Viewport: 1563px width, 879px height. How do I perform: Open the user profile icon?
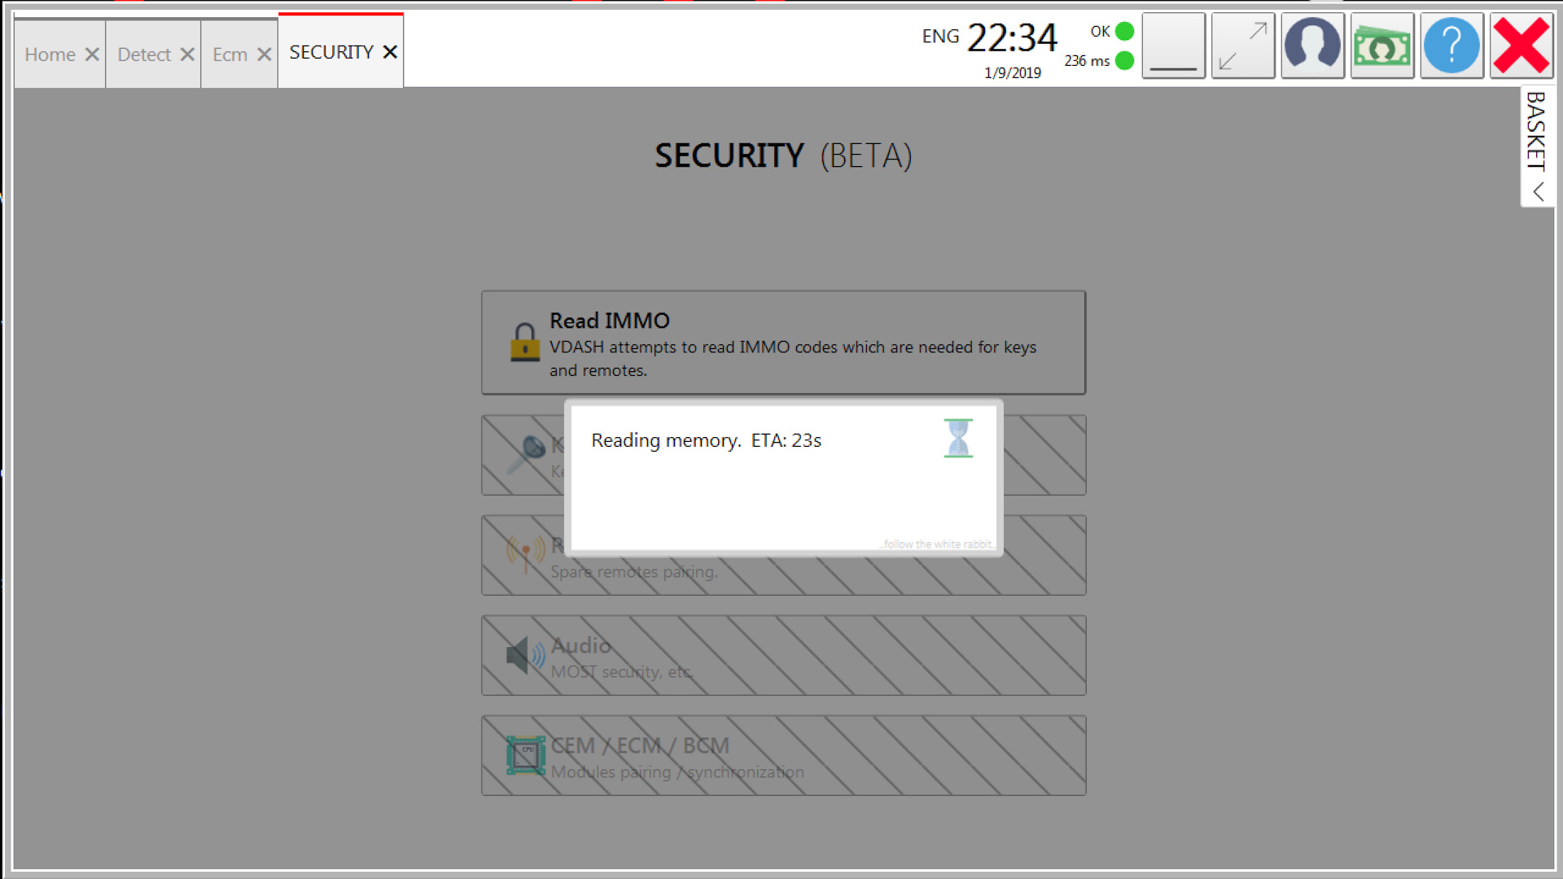click(x=1312, y=46)
